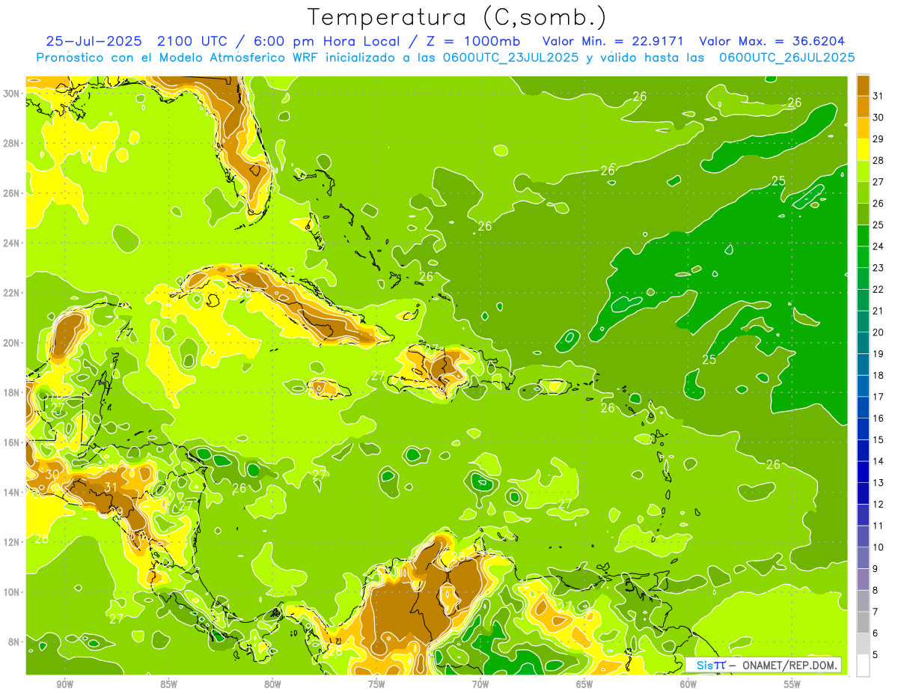Viewport: 898px width, 694px height.
Task: Click the color bar label '7'
Action: [x=876, y=612]
